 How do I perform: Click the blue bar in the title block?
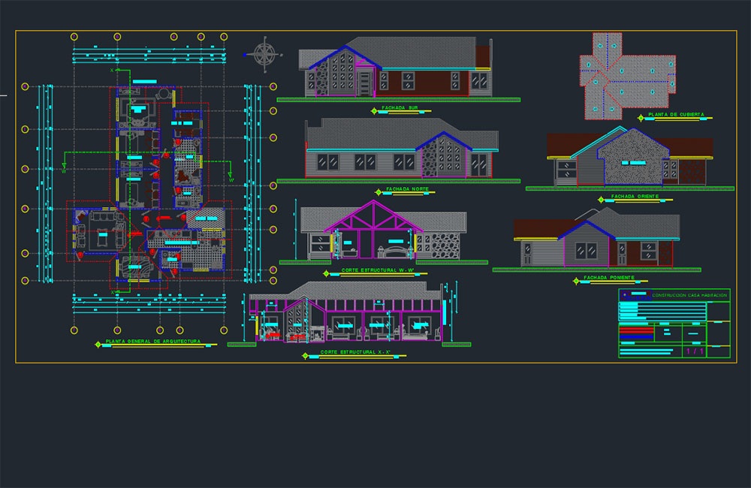pyautogui.click(x=636, y=336)
